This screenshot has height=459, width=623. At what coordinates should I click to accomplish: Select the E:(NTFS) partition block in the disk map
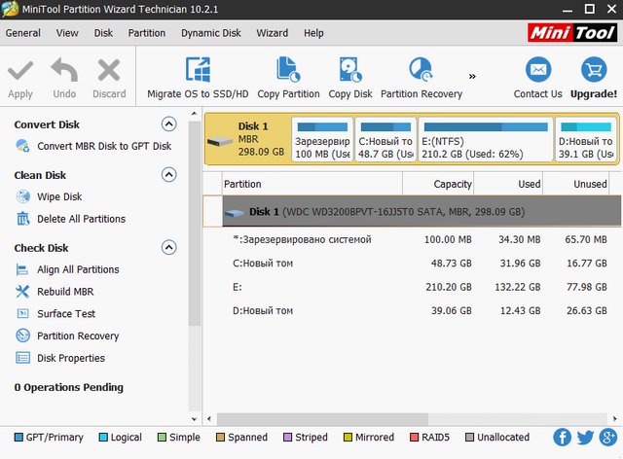(484, 140)
